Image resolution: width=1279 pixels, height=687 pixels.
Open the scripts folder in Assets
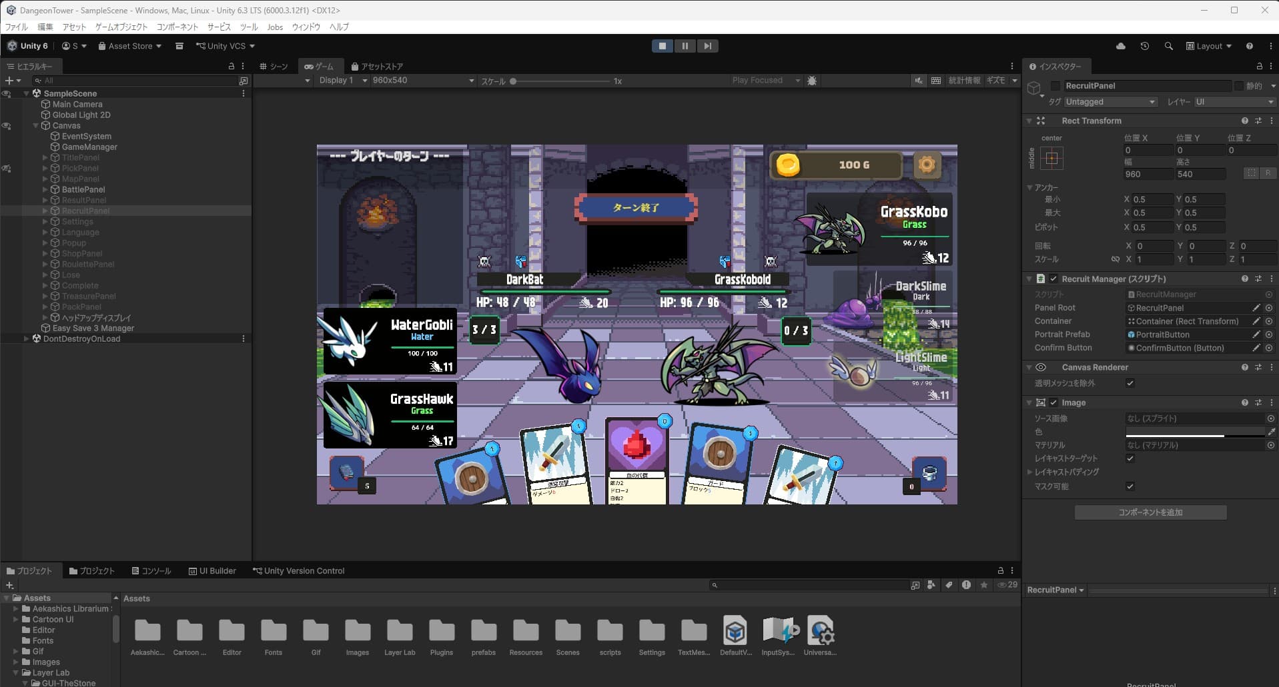610,636
